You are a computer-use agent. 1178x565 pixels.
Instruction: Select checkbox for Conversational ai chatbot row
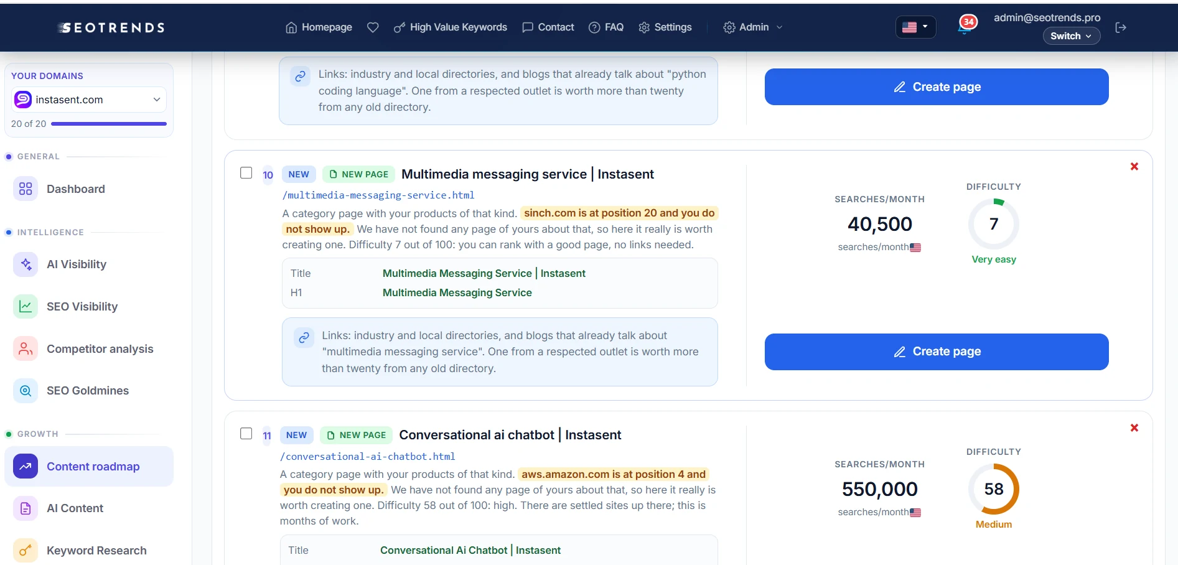[246, 433]
